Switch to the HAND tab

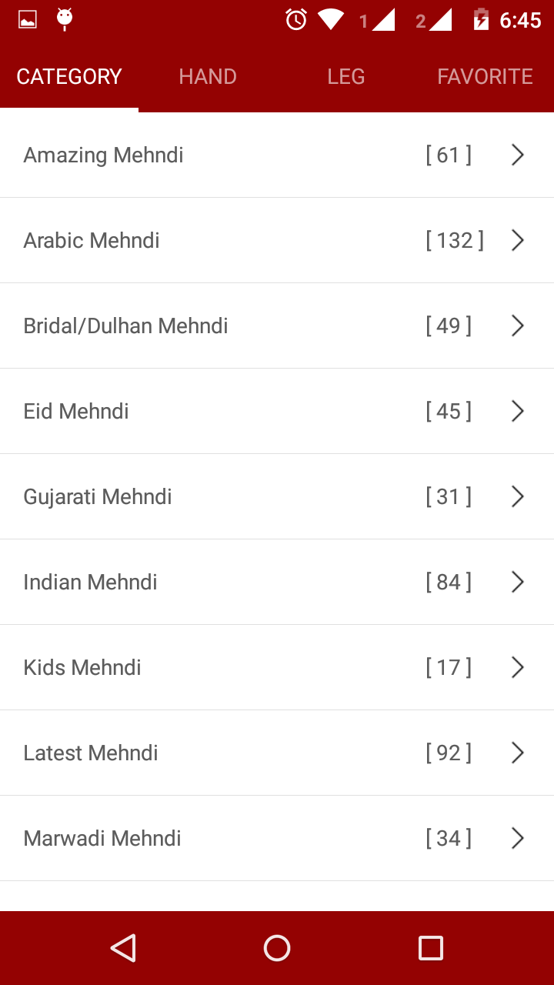[x=208, y=77]
